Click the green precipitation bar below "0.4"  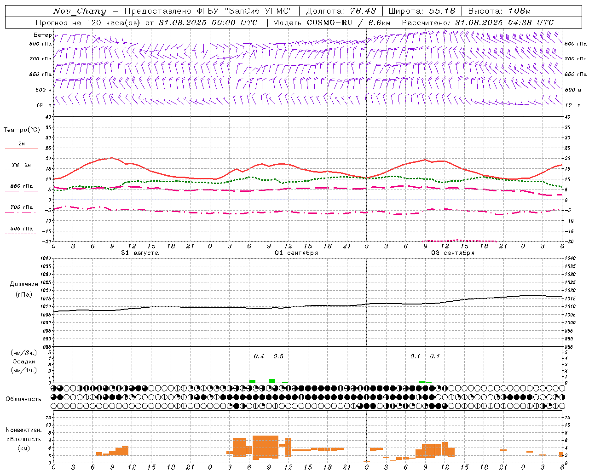click(x=252, y=381)
